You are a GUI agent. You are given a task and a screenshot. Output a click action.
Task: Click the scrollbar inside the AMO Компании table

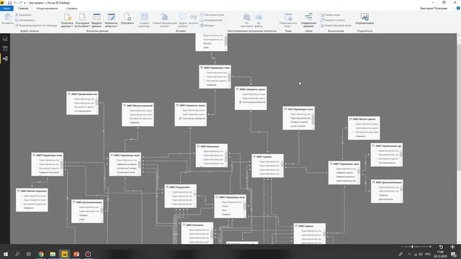point(225,157)
